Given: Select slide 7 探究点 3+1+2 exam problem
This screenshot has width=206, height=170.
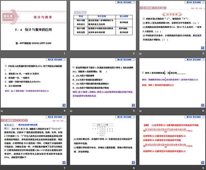Looking at the screenshot, I should [34, 140].
